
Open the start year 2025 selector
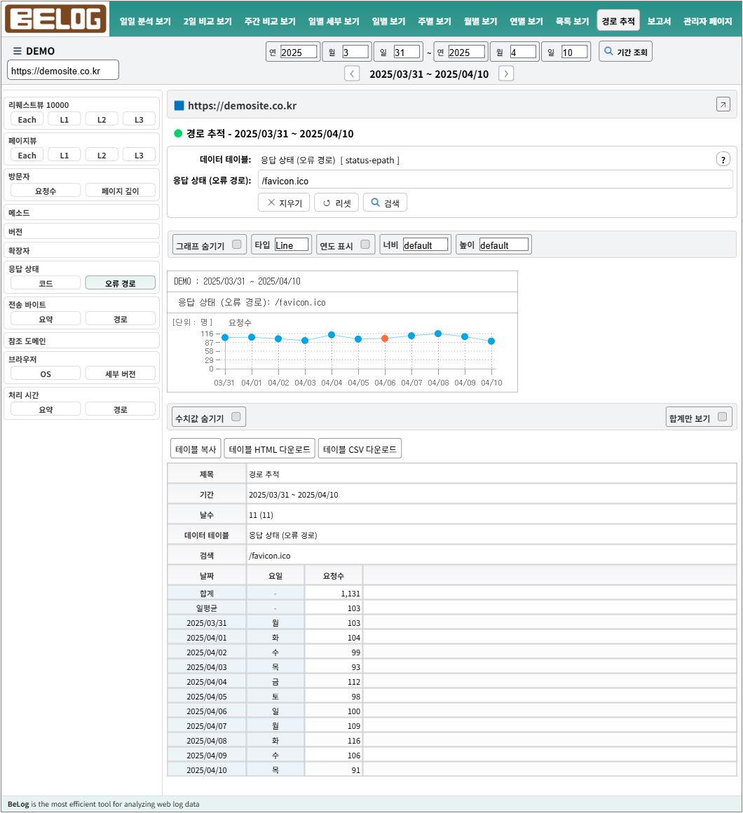coord(299,52)
